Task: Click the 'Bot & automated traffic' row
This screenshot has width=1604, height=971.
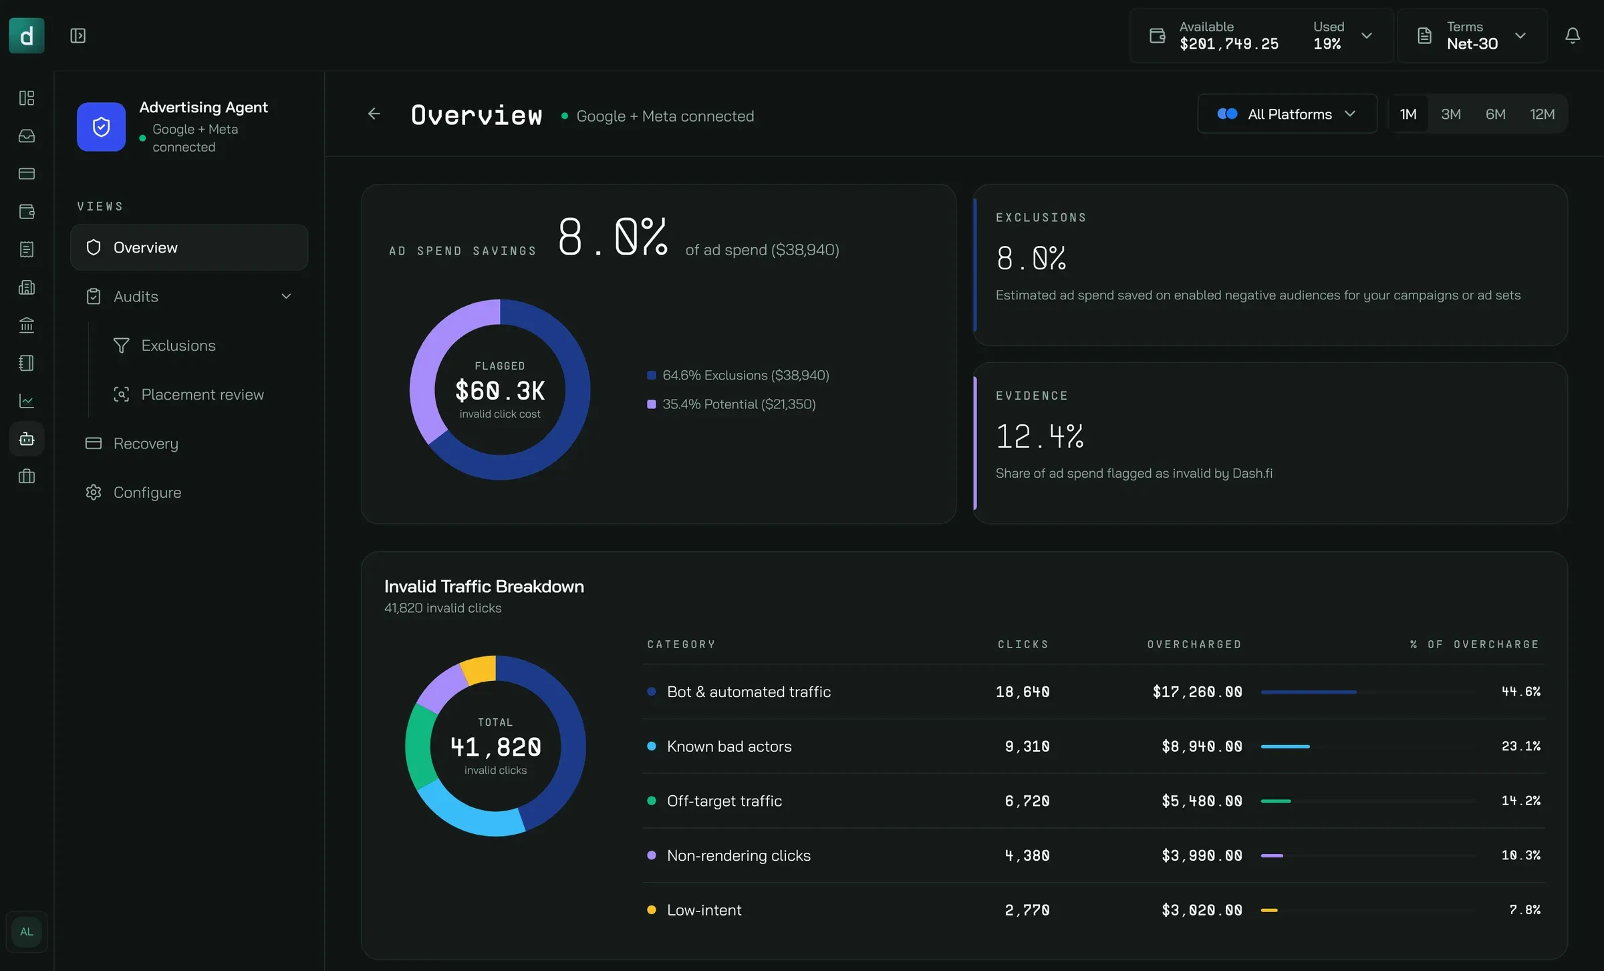Action: [1093, 692]
